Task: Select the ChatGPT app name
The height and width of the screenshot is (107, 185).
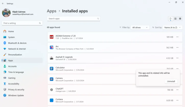Action: [60, 89]
